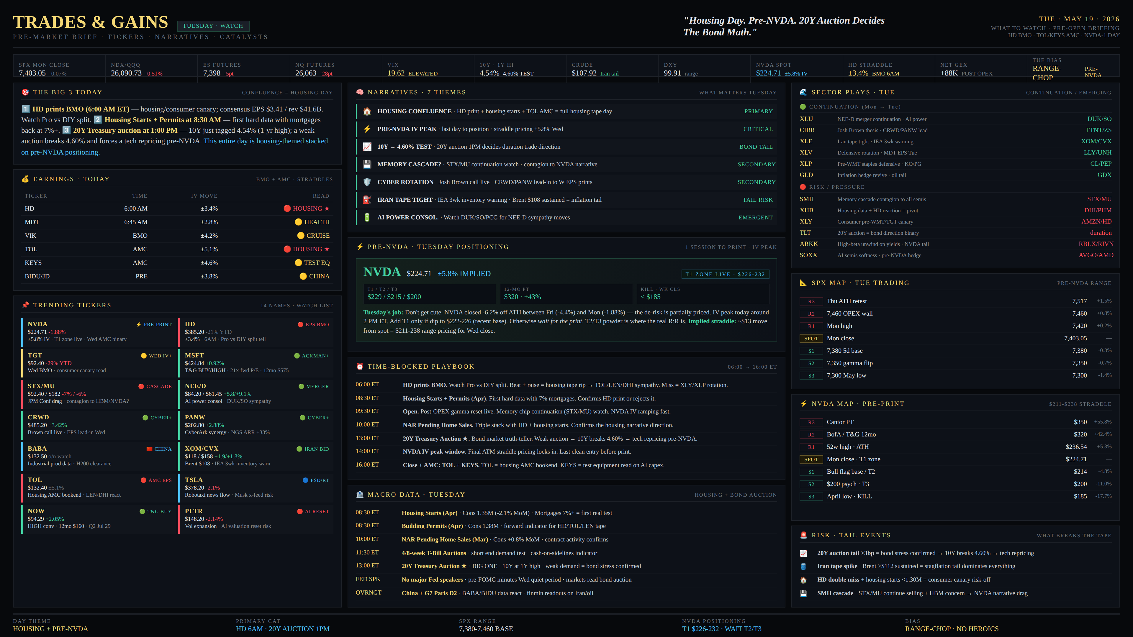Image resolution: width=1133 pixels, height=637 pixels.
Task: Click the T1 Zone Live $226-232 badge
Action: 725,274
